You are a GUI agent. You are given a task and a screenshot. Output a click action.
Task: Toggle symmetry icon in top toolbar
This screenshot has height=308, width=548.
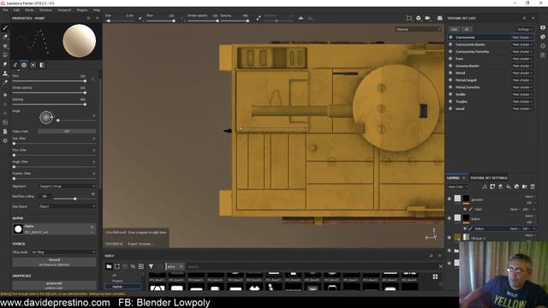point(301,18)
